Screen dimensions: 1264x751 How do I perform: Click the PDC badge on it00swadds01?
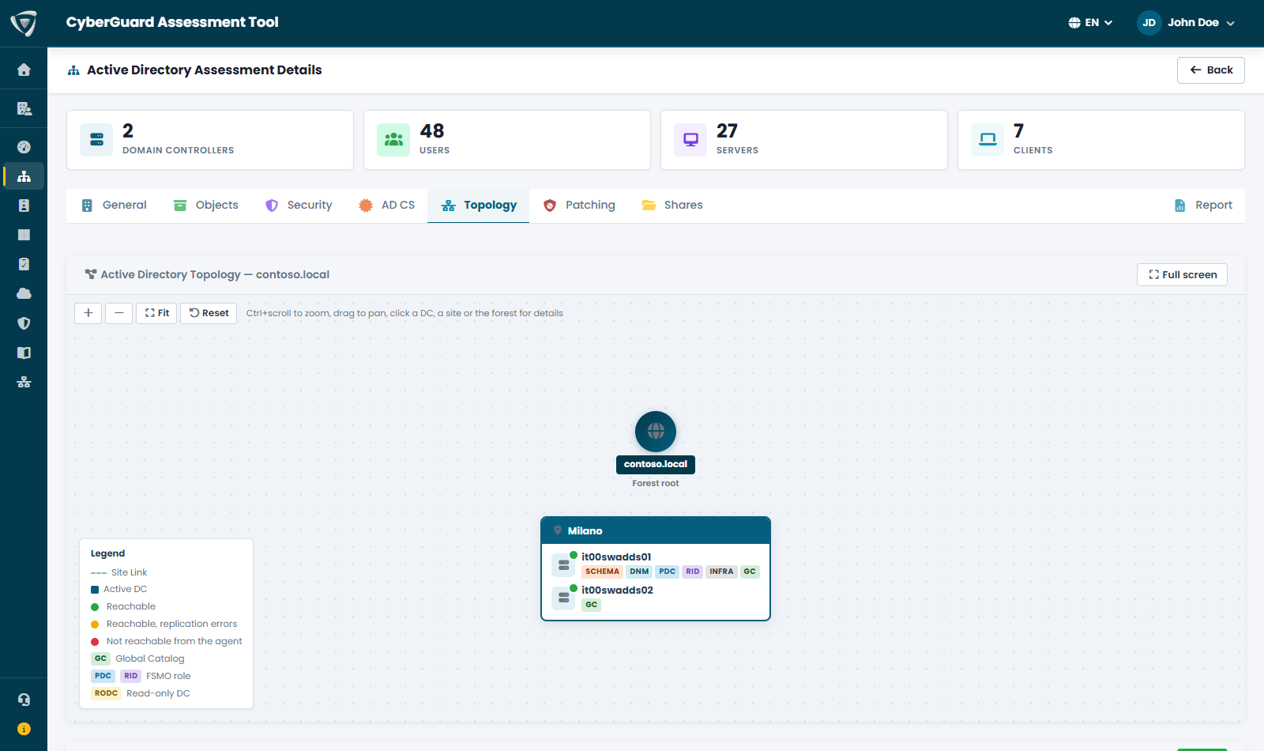pos(668,572)
